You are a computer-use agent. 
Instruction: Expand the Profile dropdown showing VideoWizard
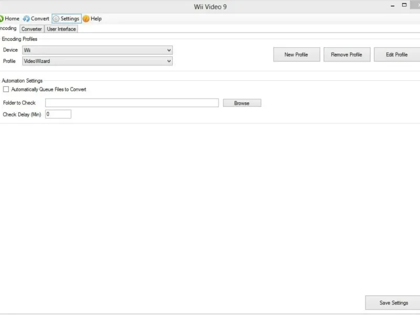click(97, 61)
